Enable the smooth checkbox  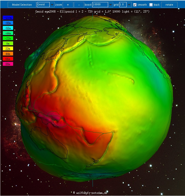(x=135, y=5)
